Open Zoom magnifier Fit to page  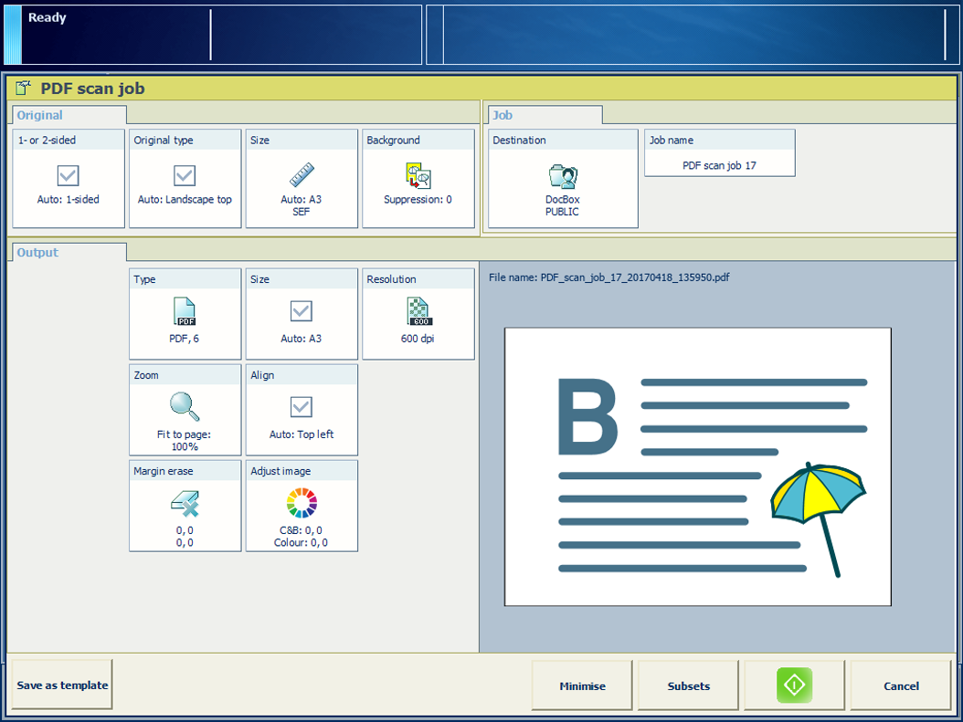(x=185, y=407)
